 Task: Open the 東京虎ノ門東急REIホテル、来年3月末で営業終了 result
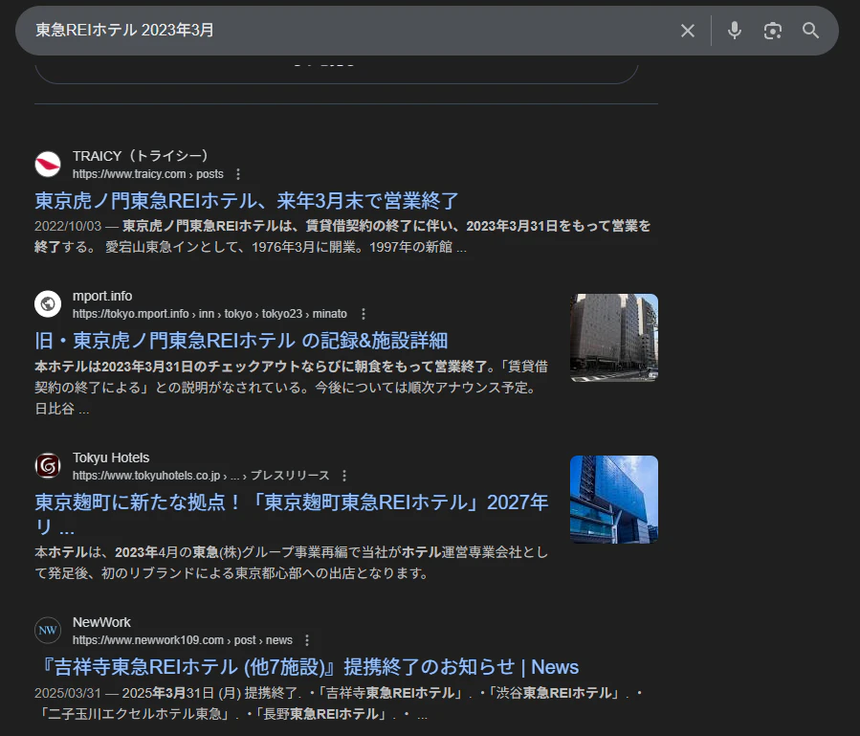pyautogui.click(x=246, y=201)
